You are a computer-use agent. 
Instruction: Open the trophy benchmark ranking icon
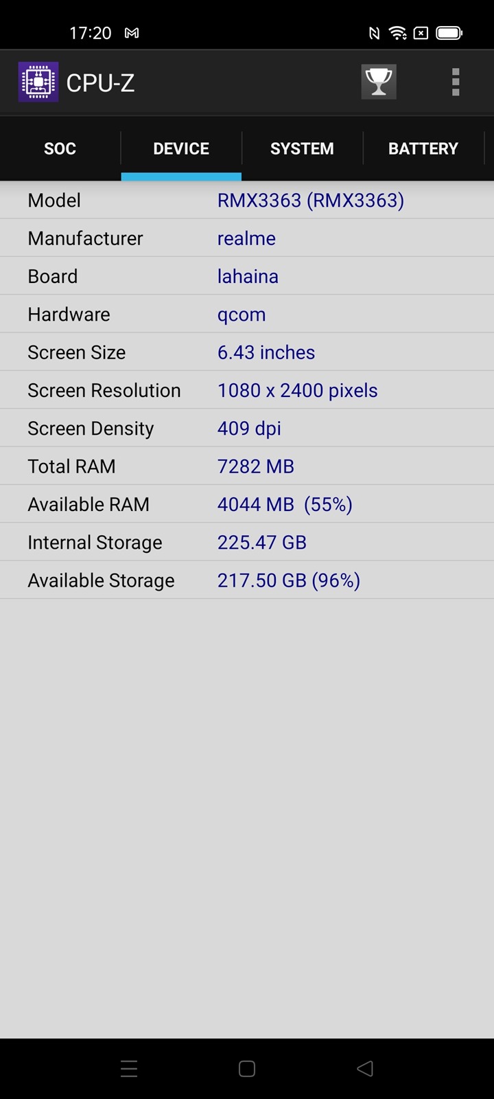point(379,82)
